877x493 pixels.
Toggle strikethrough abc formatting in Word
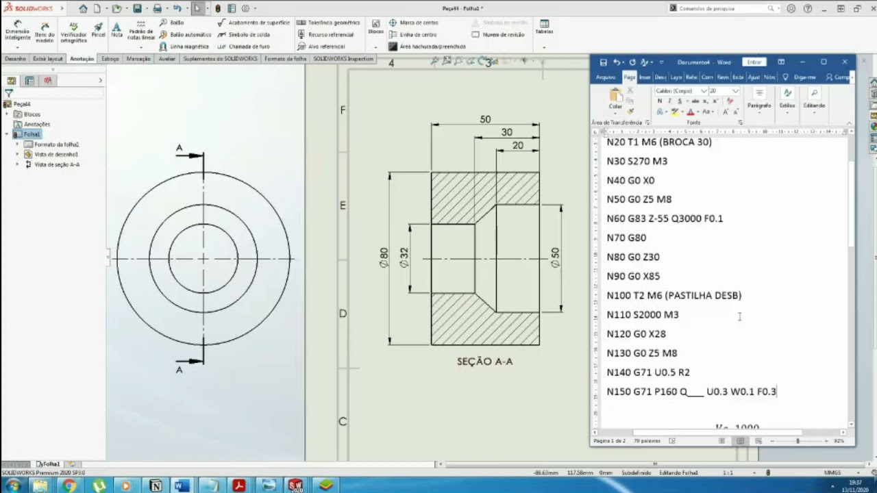coord(695,101)
